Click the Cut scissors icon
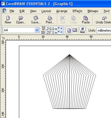 [63, 18]
